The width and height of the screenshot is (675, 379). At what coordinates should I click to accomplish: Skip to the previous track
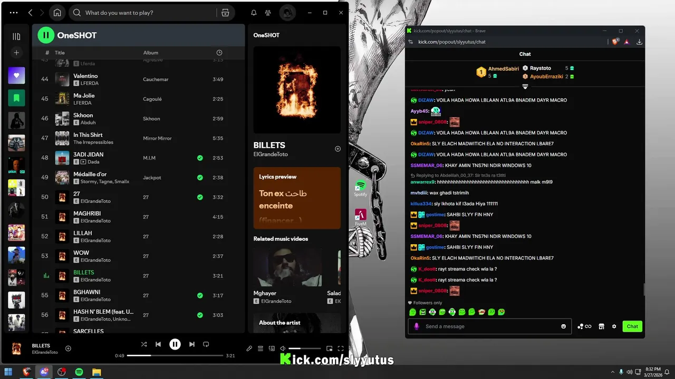[x=158, y=344]
